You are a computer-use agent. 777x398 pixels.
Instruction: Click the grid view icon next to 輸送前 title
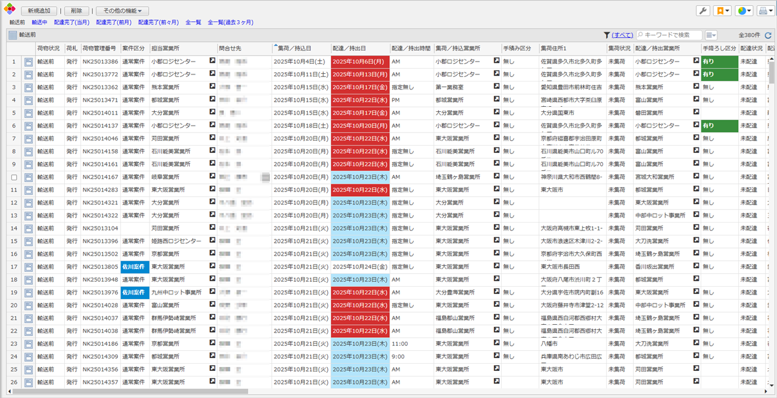(12, 35)
